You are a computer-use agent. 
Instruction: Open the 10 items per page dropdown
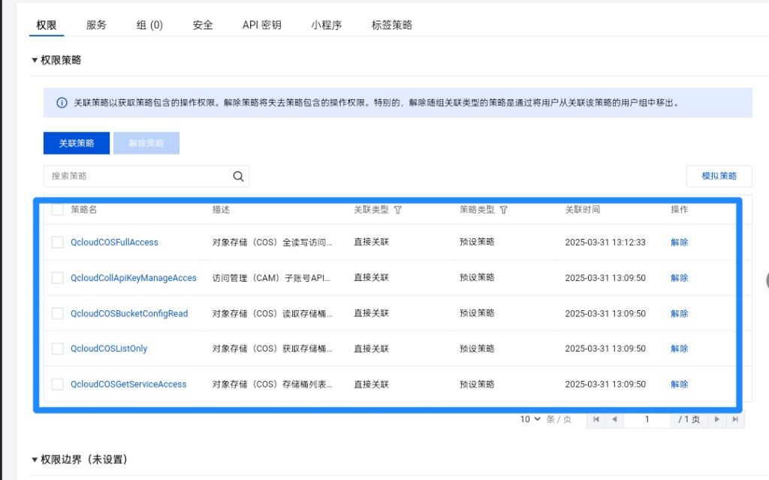tap(530, 419)
